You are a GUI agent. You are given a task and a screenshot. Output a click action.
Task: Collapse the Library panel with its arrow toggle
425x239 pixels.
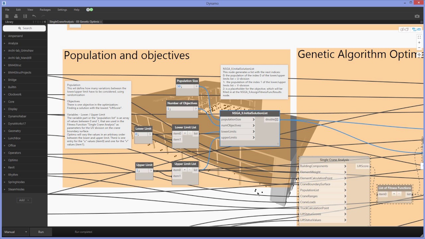[x=44, y=22]
